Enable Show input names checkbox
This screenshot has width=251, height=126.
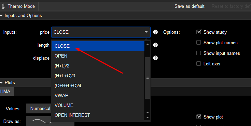(198, 53)
